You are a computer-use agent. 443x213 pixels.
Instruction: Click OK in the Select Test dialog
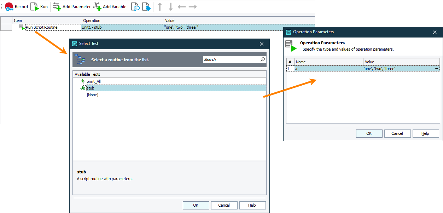click(x=196, y=205)
